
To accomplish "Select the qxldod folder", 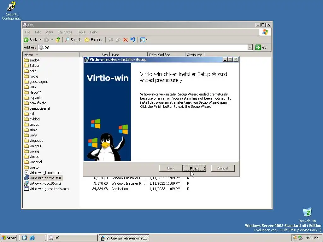I will 32,119.
